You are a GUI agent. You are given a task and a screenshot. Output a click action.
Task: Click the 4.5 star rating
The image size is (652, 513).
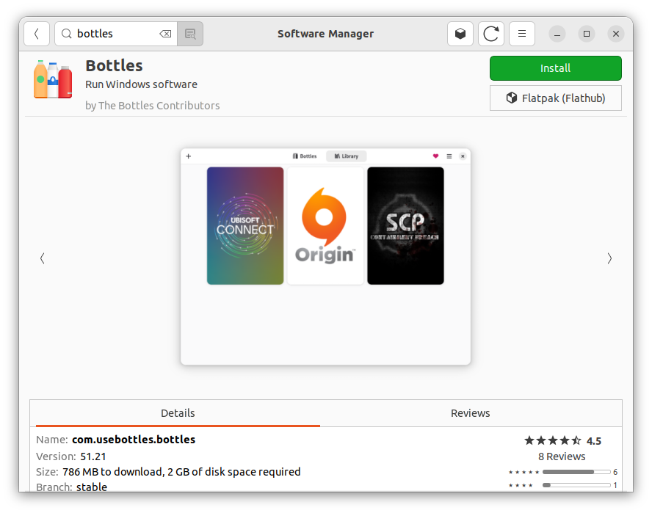(563, 440)
